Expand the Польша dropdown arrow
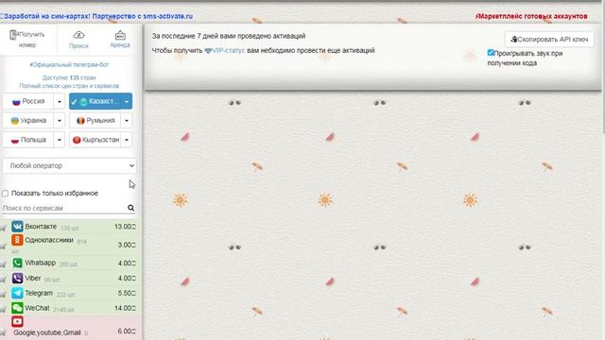605x340 pixels. (x=59, y=140)
